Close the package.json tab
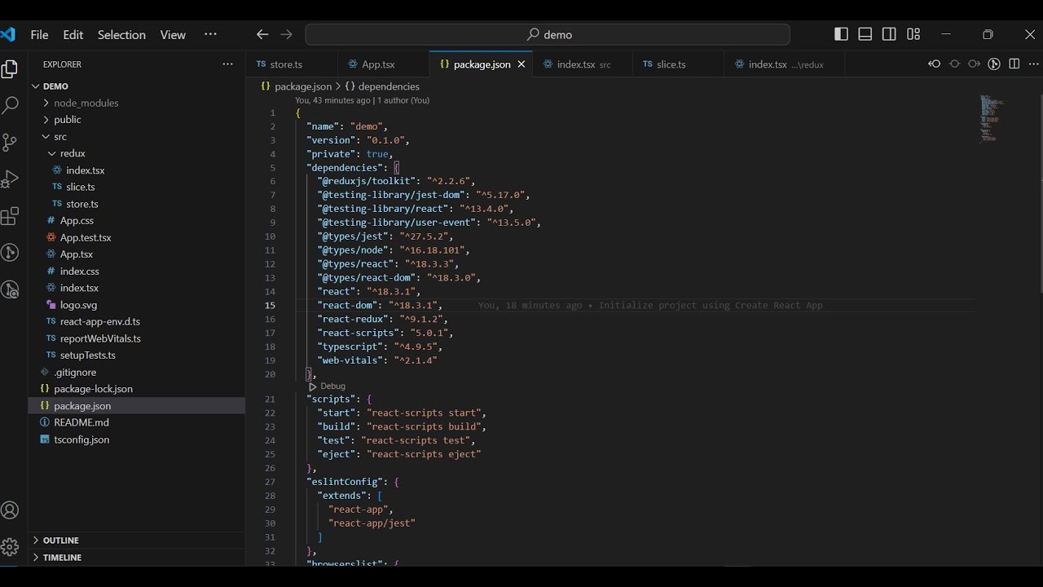Image resolution: width=1043 pixels, height=587 pixels. point(521,64)
